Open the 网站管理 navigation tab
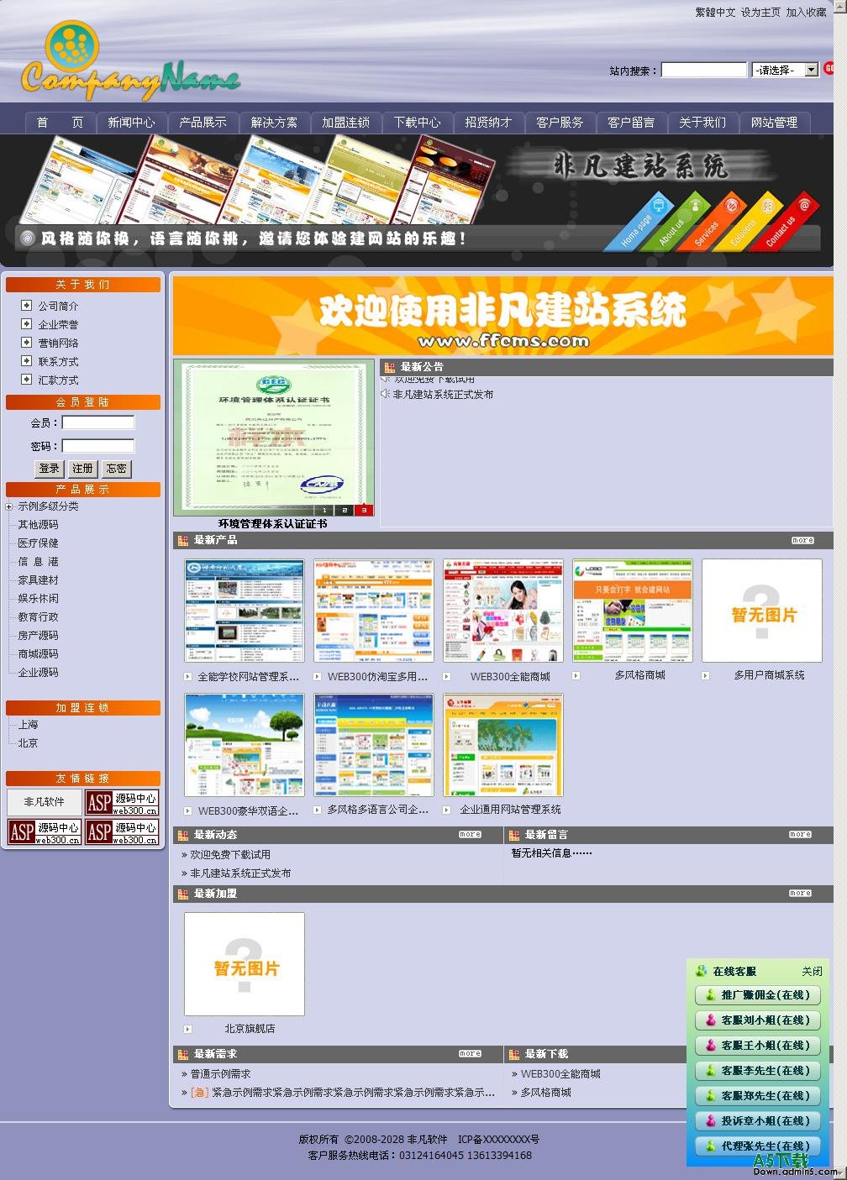Screen dimensions: 847x1180 [x=774, y=123]
